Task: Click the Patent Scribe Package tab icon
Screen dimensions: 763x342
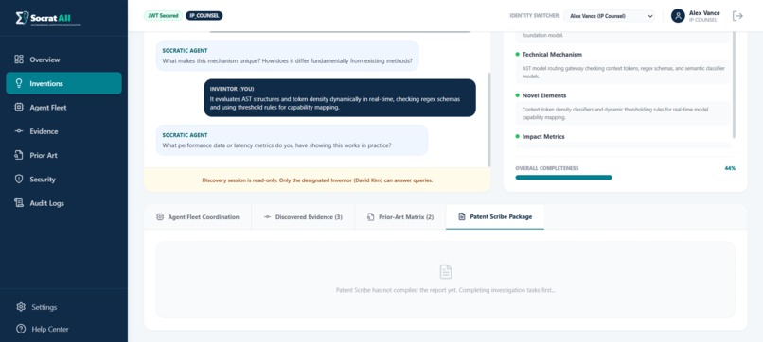Action: pos(462,216)
